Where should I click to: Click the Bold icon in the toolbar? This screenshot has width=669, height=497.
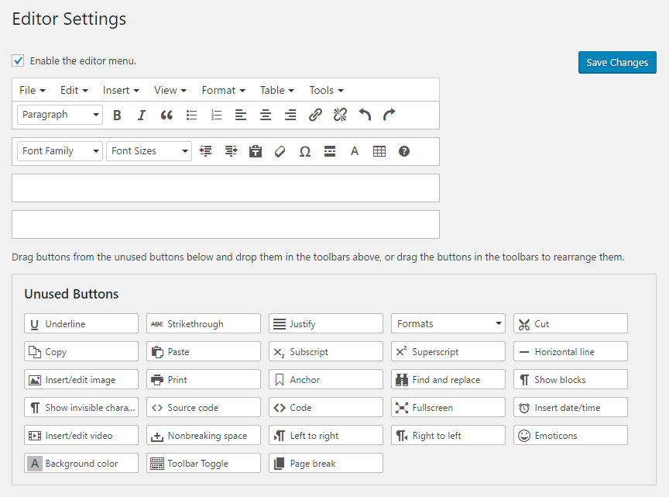coord(117,115)
